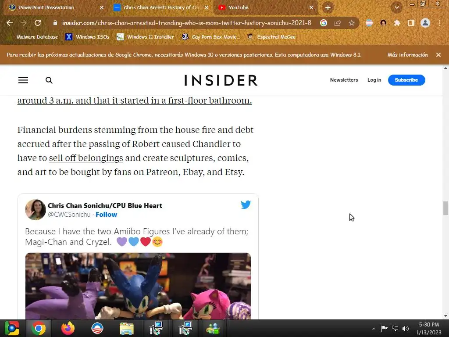Open a new browser tab
449x337 pixels.
[328, 7]
